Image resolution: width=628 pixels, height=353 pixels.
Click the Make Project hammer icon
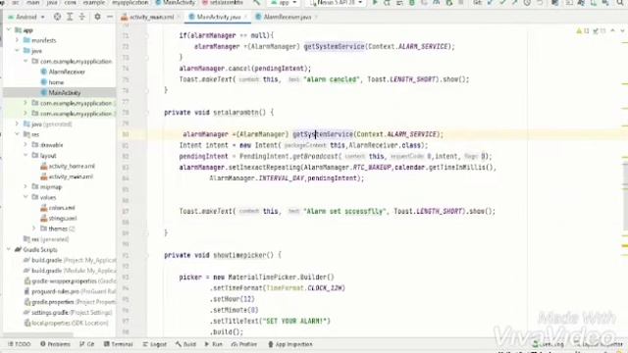[x=257, y=2]
